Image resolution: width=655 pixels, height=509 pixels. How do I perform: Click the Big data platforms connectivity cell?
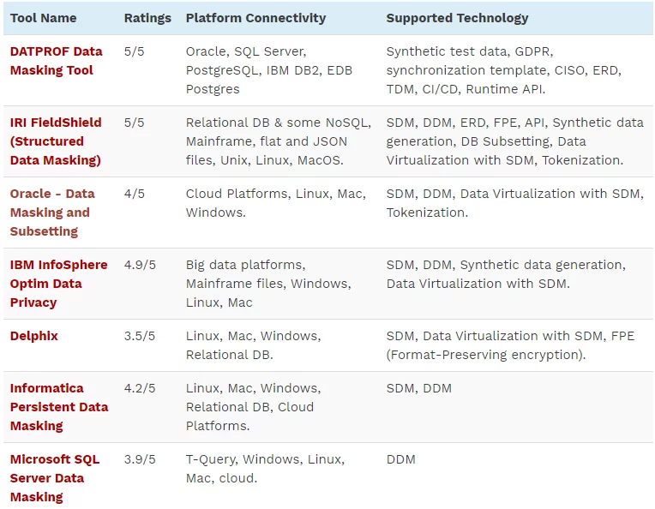click(x=267, y=284)
